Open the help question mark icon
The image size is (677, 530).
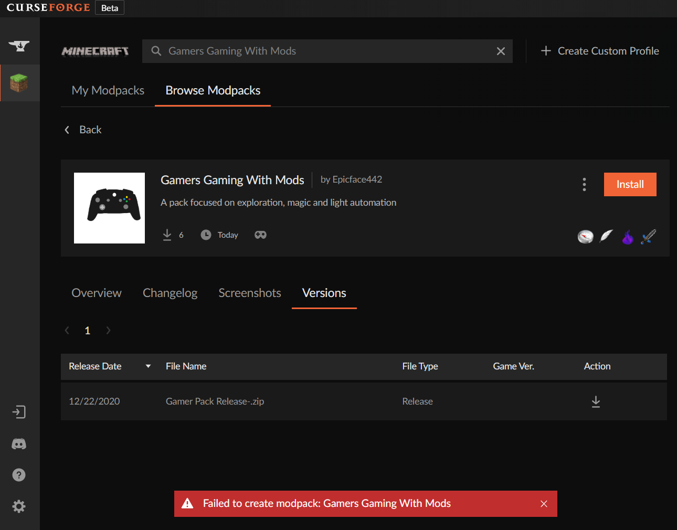click(19, 475)
